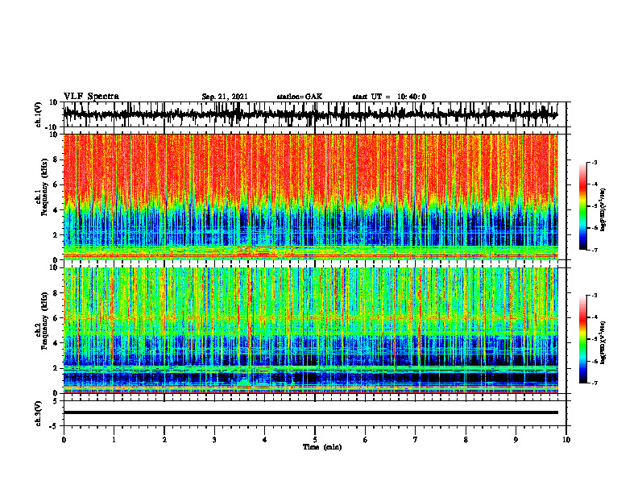Click the ch.2 Frequency (kHz) axis label
This screenshot has height=493, width=638.
[41, 321]
